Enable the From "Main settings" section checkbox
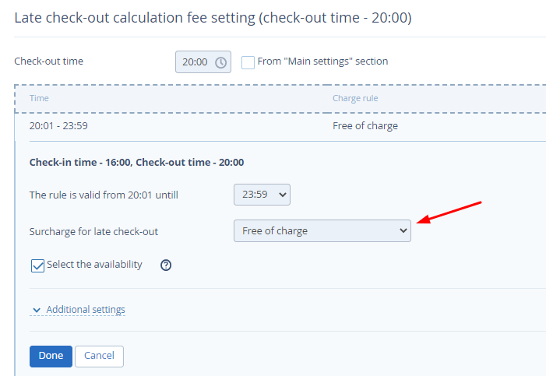The height and width of the screenshot is (376, 546). click(x=248, y=62)
